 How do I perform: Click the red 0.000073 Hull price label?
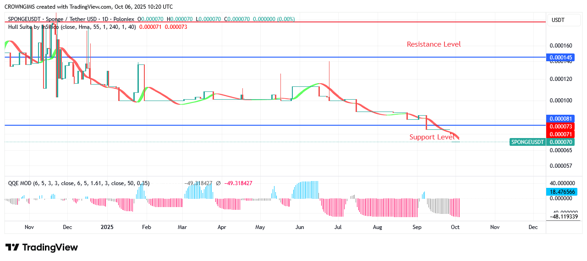pos(560,126)
